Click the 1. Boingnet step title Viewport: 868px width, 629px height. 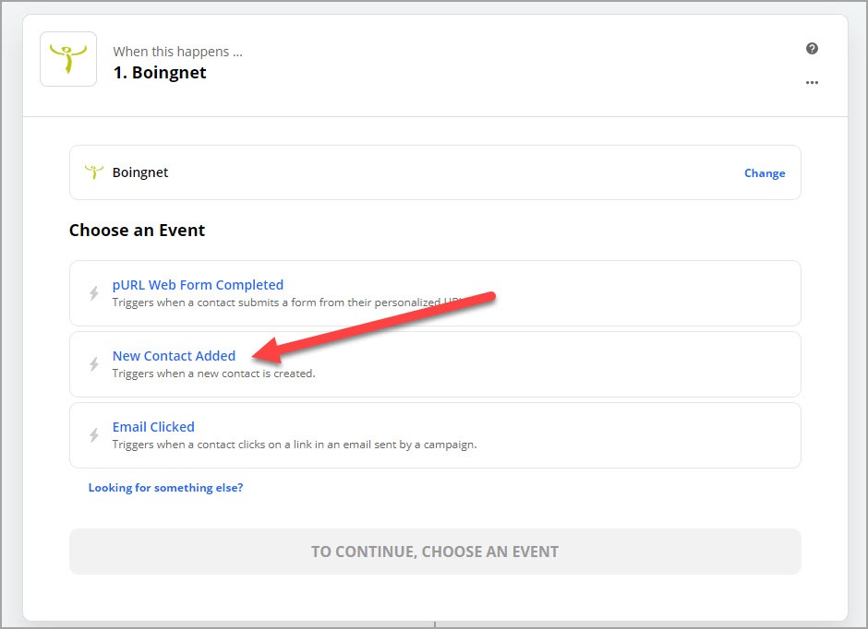coord(160,73)
